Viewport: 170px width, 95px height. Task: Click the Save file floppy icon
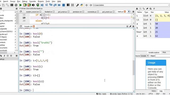click(x=3, y=5)
